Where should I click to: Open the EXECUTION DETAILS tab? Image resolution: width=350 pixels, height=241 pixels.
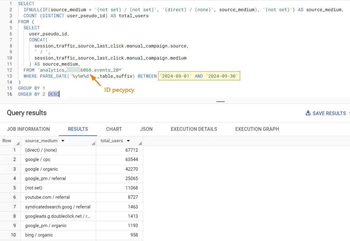194,129
